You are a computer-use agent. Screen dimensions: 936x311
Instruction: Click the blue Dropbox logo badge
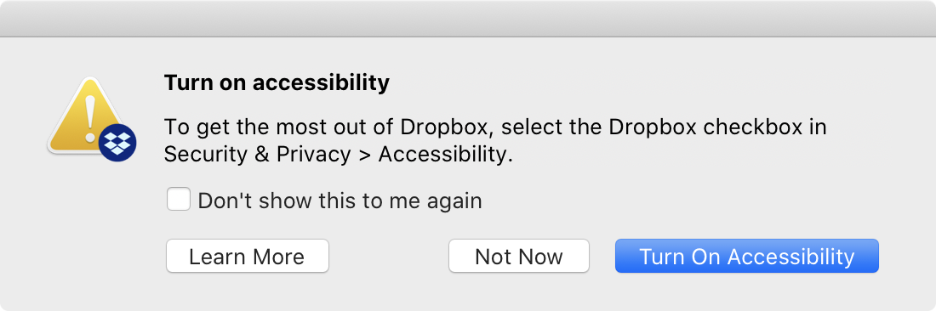(x=117, y=144)
